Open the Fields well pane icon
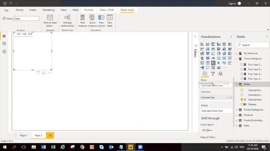The height and width of the screenshot is (151, 270). coord(205,74)
